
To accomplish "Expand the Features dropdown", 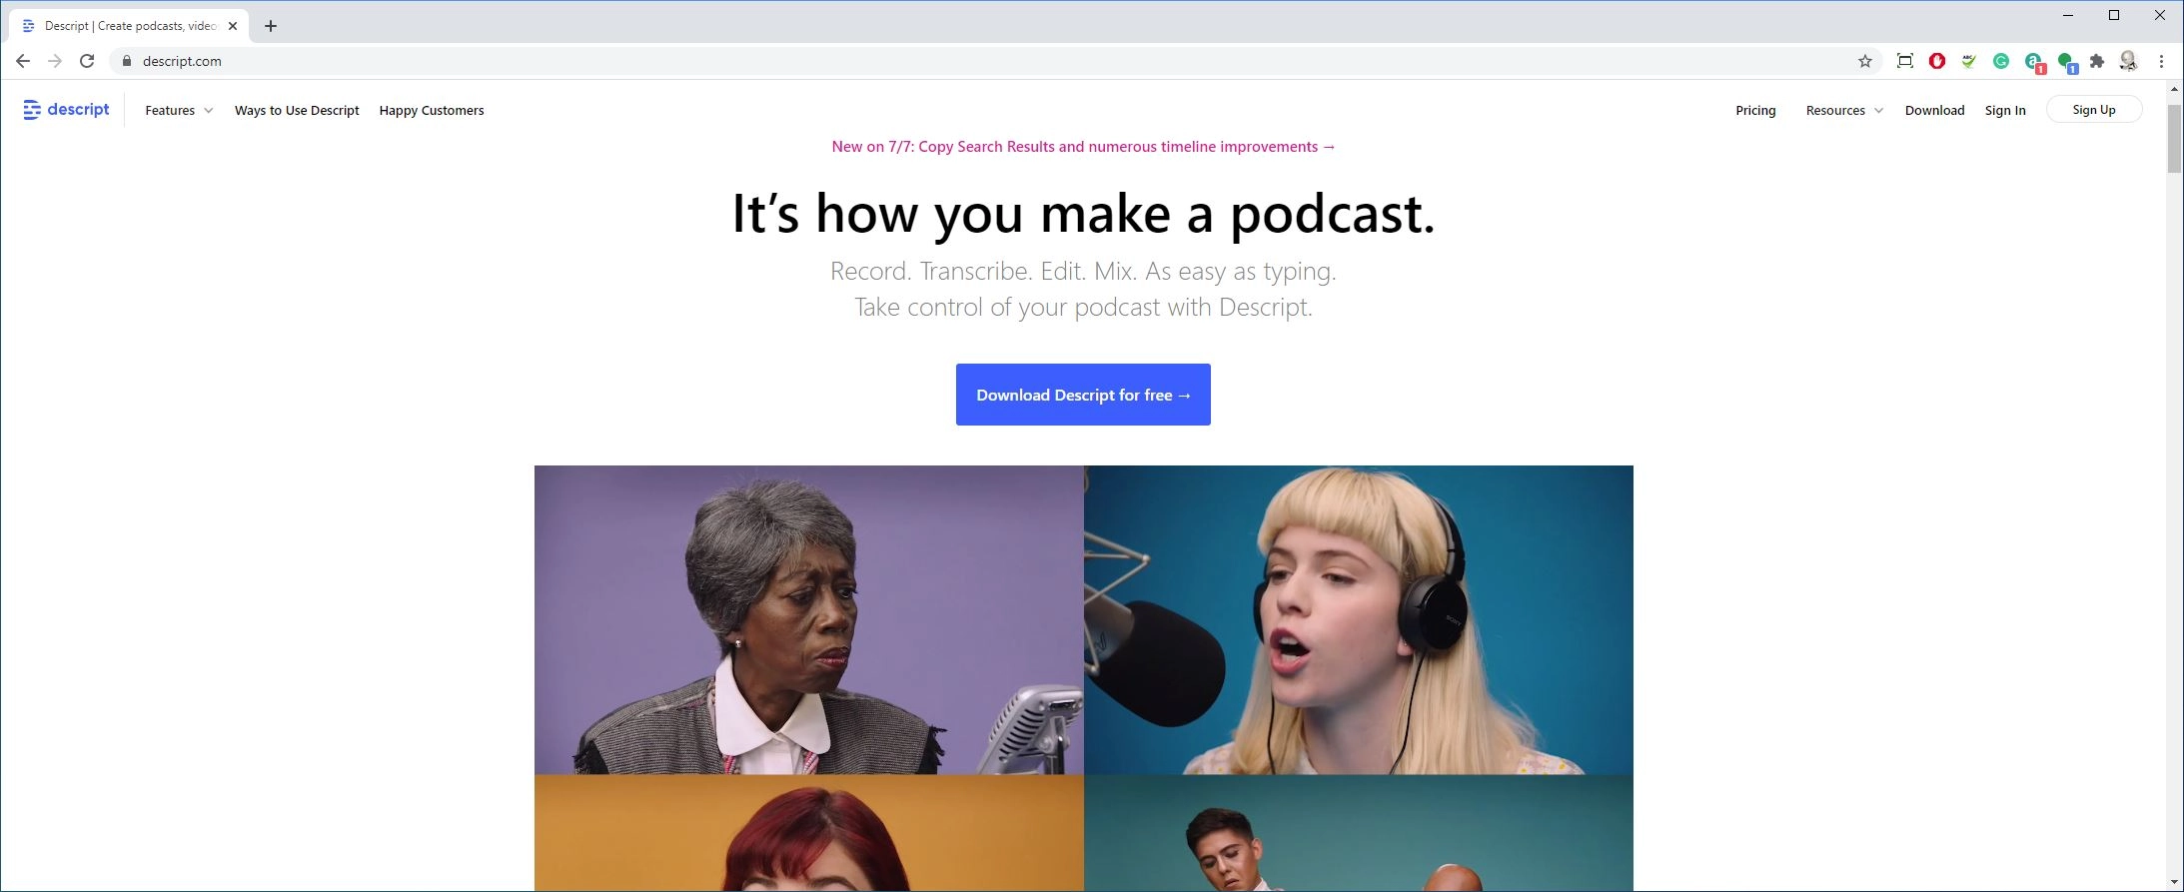I will point(179,110).
